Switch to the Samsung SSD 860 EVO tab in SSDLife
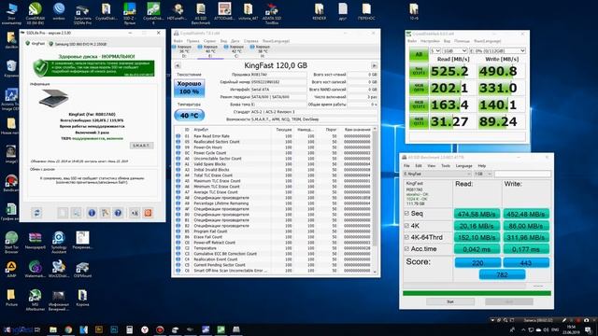The height and width of the screenshot is (336, 598). [78, 44]
